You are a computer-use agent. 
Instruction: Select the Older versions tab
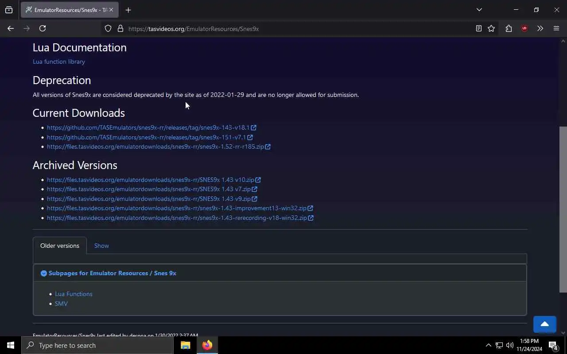pyautogui.click(x=60, y=246)
